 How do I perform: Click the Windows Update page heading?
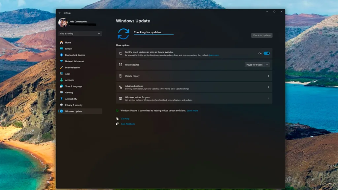133,21
